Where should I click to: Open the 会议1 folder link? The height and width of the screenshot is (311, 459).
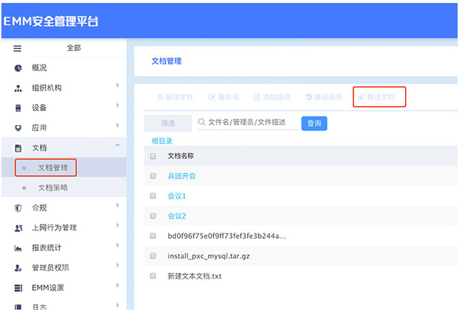(x=177, y=196)
